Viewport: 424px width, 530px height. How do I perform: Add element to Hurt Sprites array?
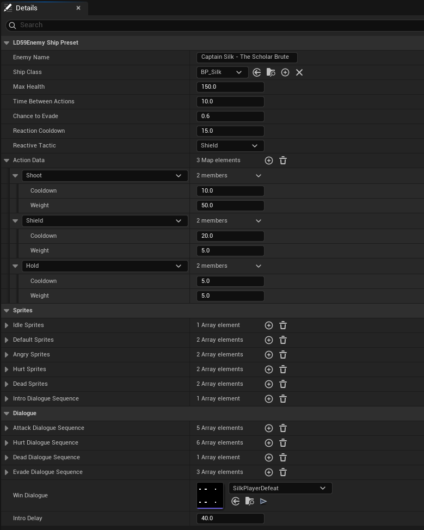[269, 369]
